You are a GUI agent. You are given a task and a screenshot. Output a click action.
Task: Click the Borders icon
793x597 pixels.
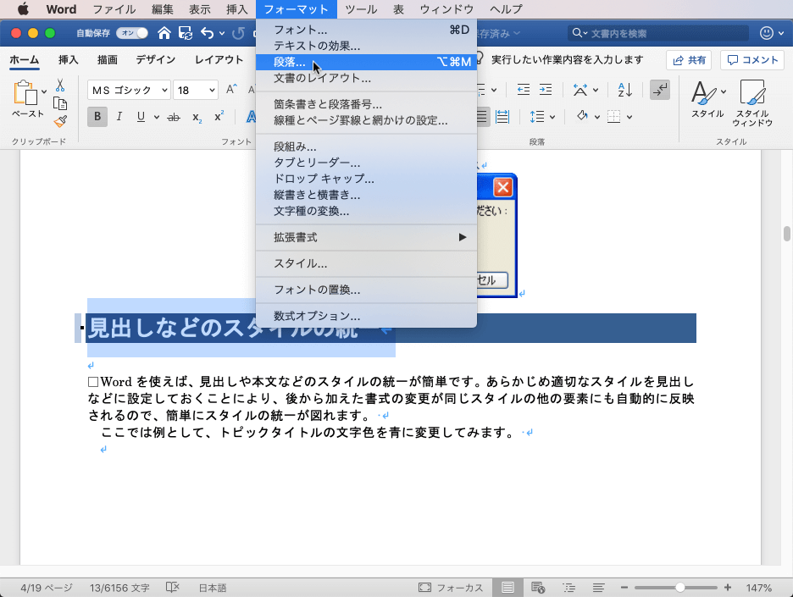point(614,117)
